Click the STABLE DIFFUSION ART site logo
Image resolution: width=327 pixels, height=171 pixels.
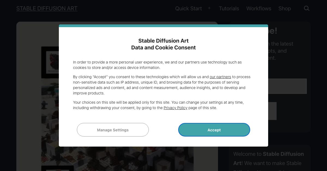(47, 8)
